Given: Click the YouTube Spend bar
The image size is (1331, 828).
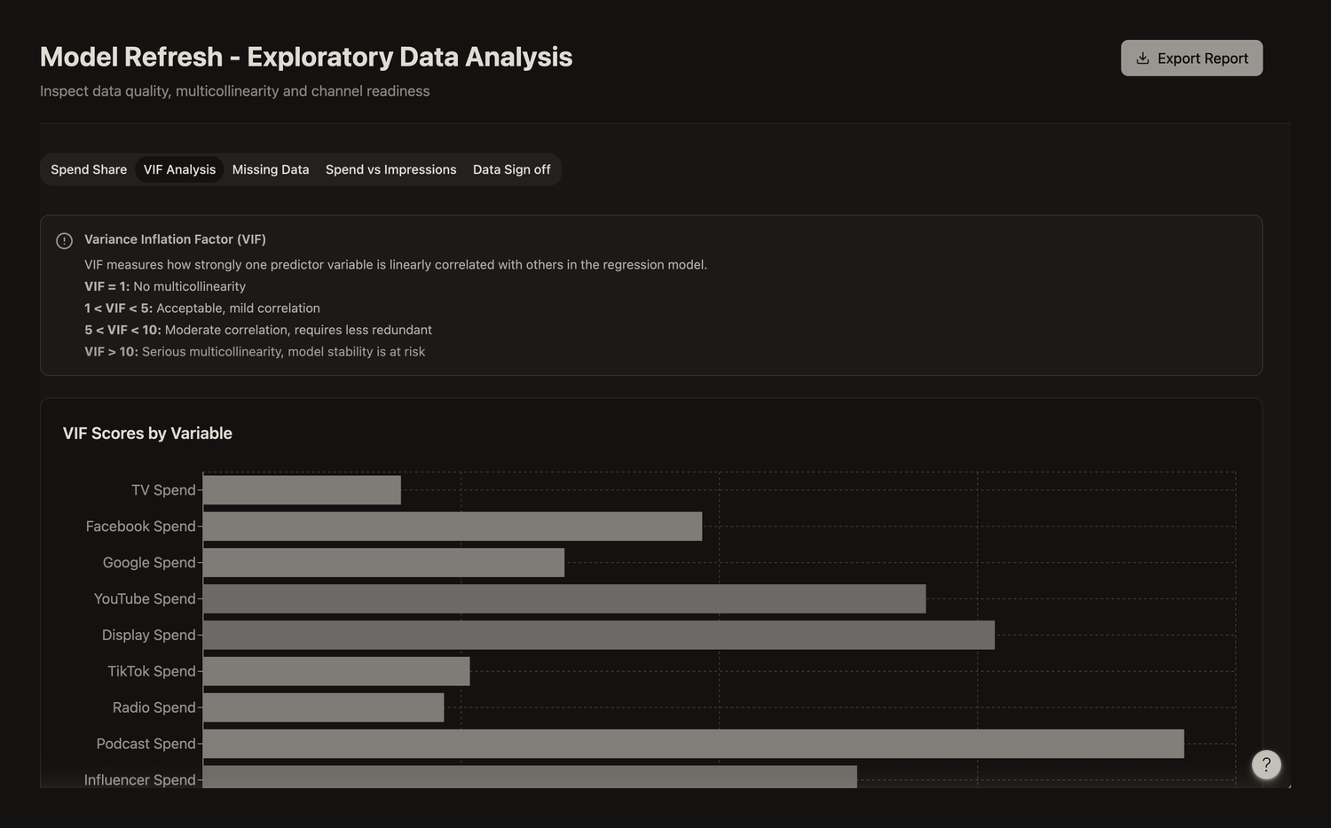Looking at the screenshot, I should coord(564,598).
